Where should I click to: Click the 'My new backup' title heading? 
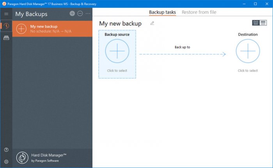pos(120,24)
